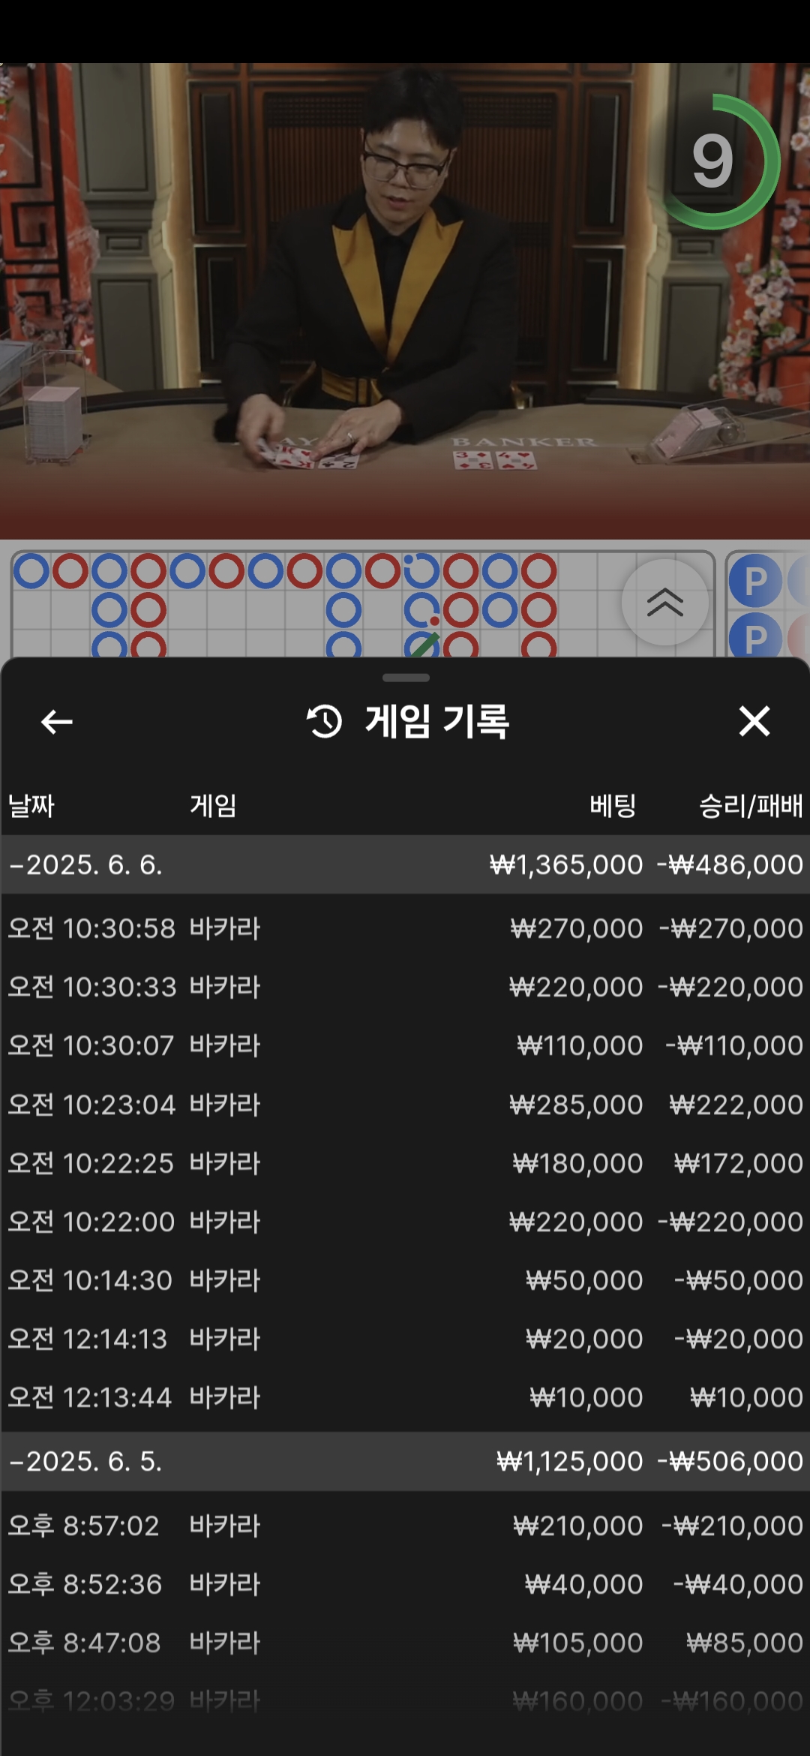
Task: Select the 오전 12:13:44 바카라 entry
Action: pos(405,1397)
